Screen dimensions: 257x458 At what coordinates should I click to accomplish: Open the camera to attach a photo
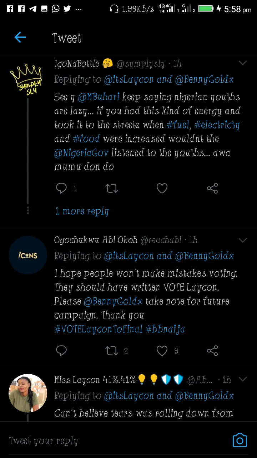(x=240, y=440)
